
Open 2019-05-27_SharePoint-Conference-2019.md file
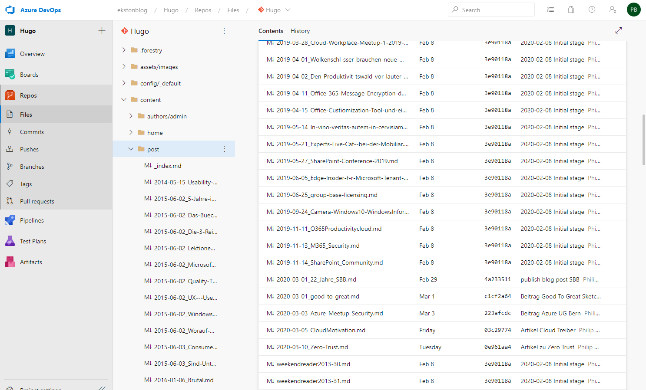tap(337, 161)
